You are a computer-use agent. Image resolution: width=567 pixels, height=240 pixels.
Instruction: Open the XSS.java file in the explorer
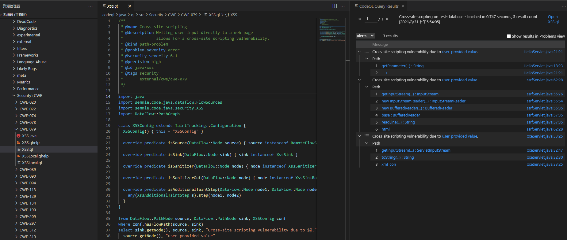point(29,136)
